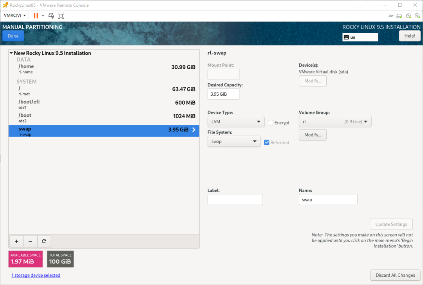Click the Done button
The height and width of the screenshot is (285, 423).
click(13, 36)
